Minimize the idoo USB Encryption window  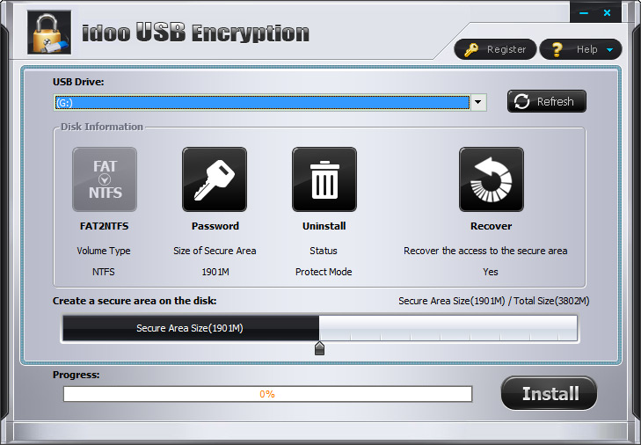(583, 14)
